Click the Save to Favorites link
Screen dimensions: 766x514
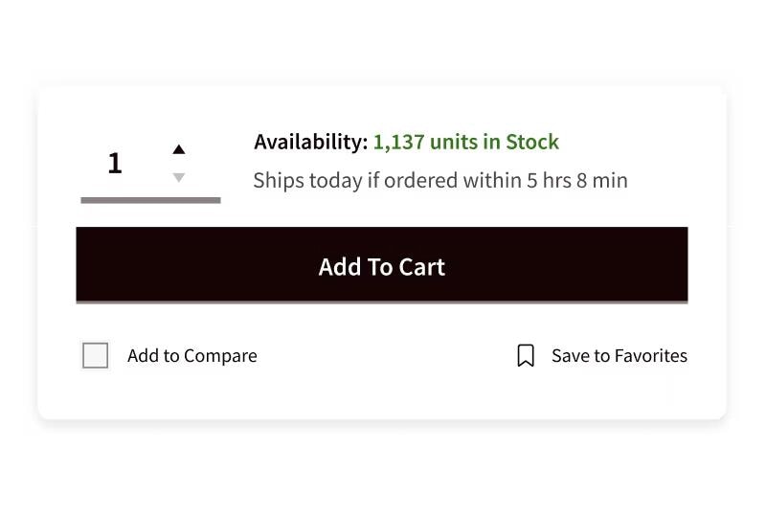click(619, 356)
